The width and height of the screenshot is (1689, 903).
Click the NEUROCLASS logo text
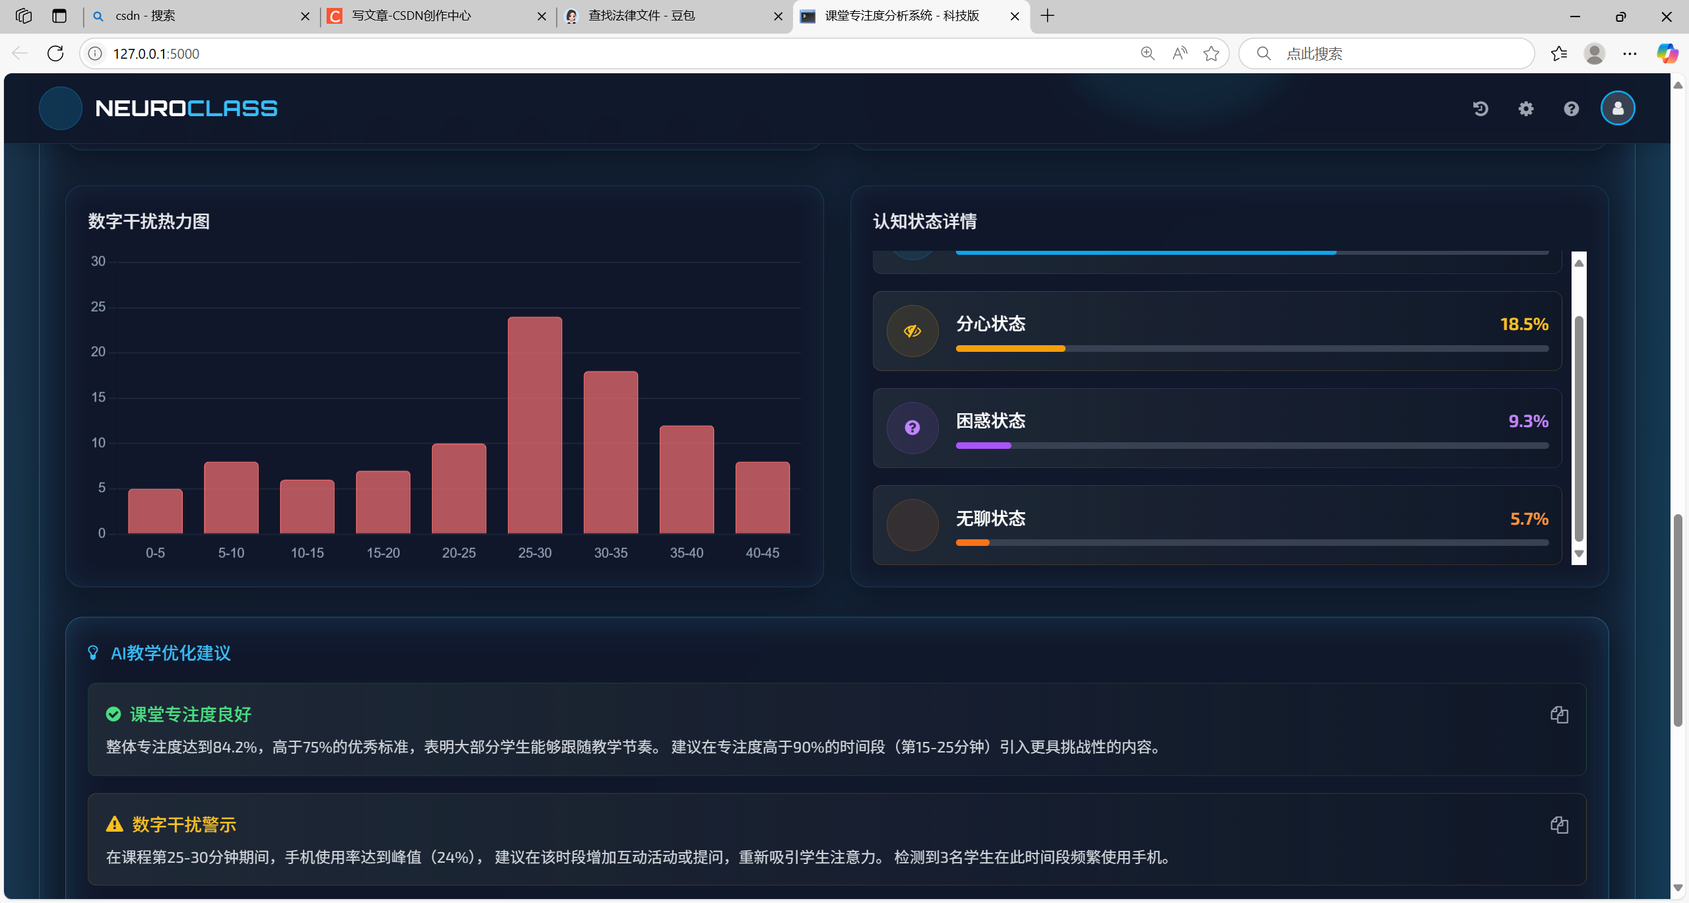[186, 109]
